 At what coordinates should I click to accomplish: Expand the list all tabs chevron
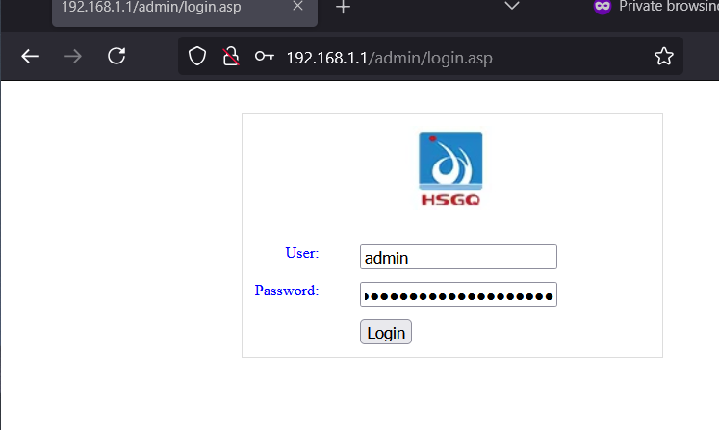tap(512, 6)
